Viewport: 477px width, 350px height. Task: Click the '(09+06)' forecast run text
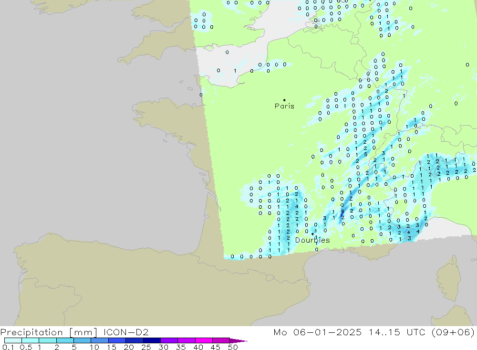[453, 332]
